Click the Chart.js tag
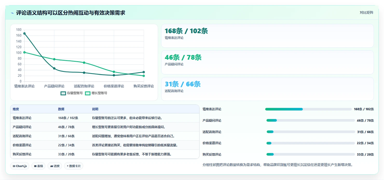Screen dimensions: 384x180 coord(20,166)
